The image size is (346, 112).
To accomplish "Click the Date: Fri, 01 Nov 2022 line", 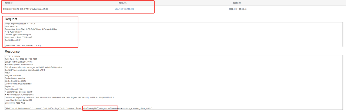I will coord(21,59).
